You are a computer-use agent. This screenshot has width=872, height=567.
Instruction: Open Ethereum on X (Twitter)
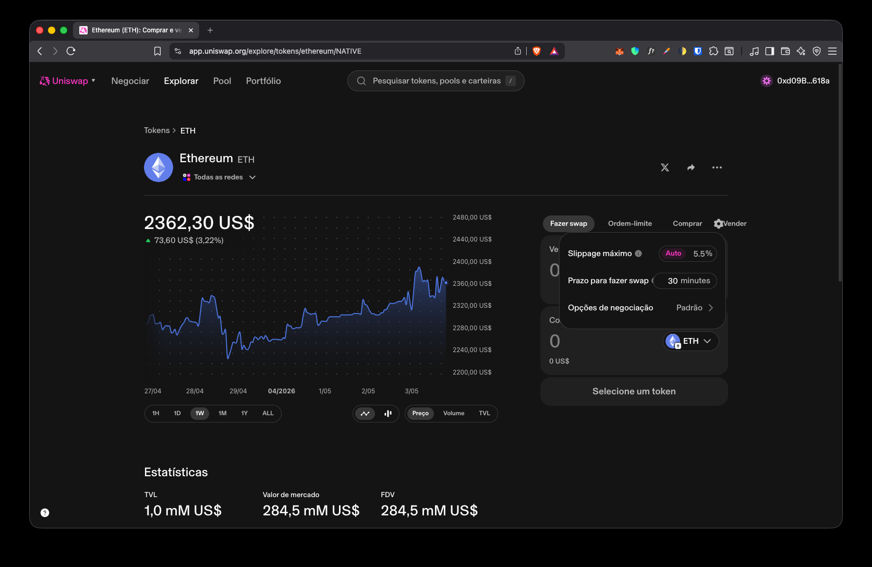point(665,167)
